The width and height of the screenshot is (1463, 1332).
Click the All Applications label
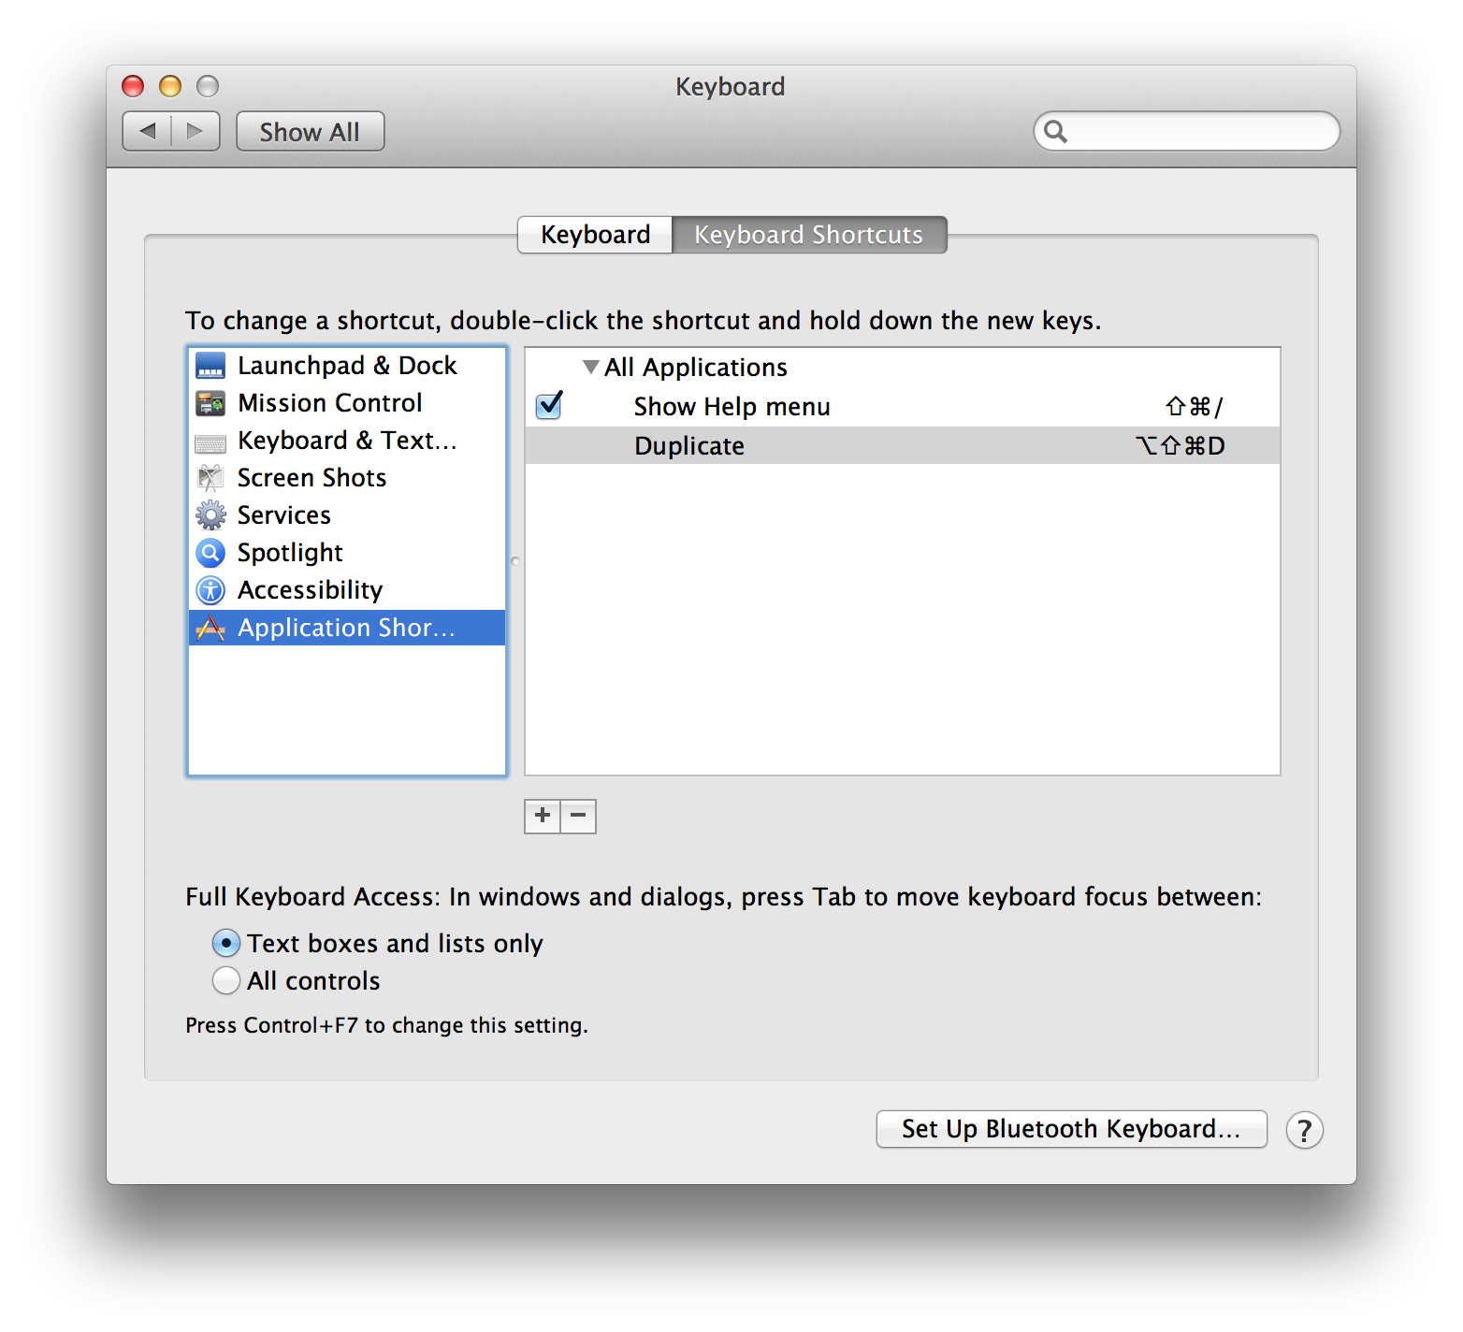(696, 368)
